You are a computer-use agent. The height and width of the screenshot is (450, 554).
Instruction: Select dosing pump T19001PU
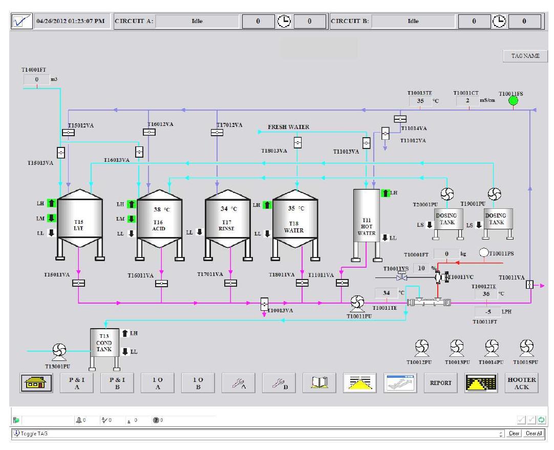coord(494,194)
